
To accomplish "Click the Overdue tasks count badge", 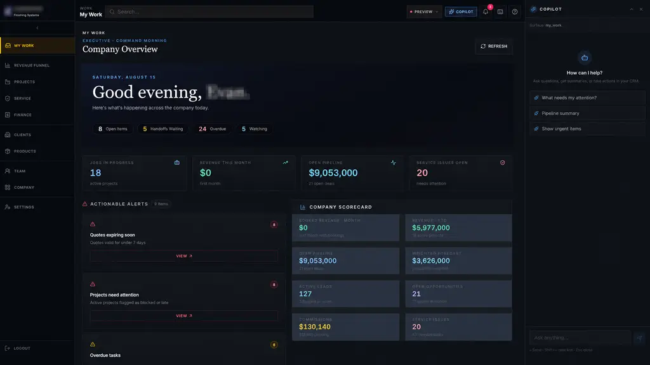I will [x=274, y=345].
